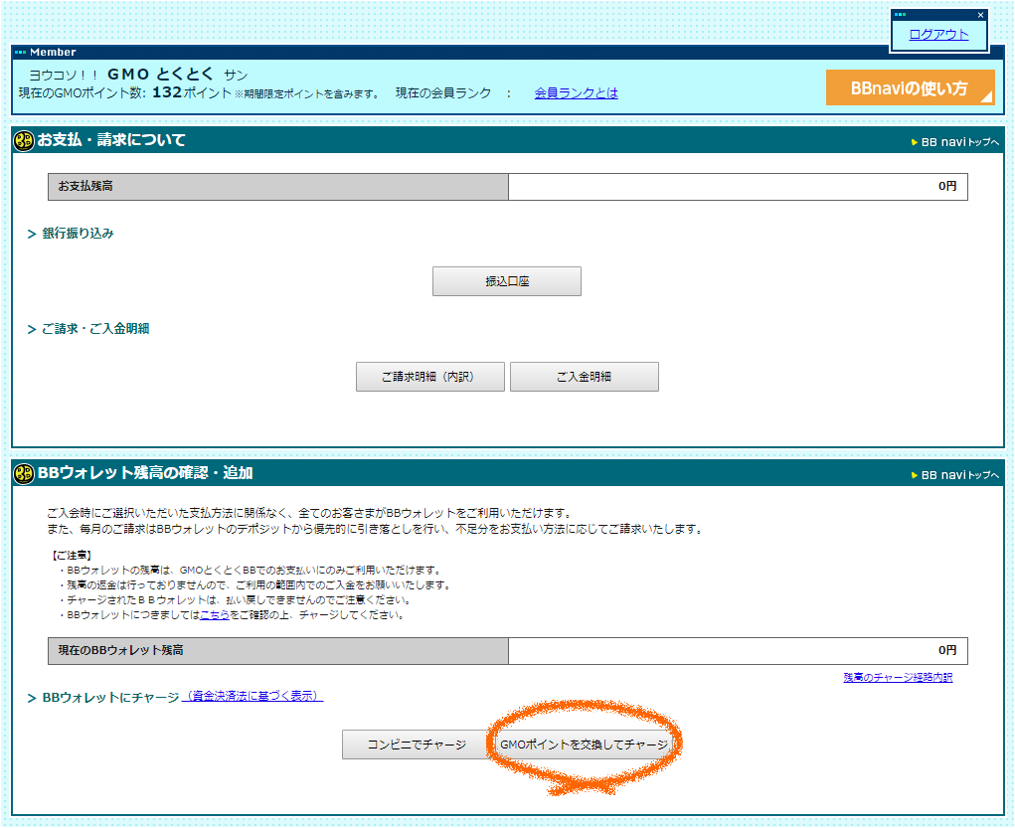Image resolution: width=1015 pixels, height=828 pixels.
Task: Click the こちら link in wallet notes
Action: (215, 615)
